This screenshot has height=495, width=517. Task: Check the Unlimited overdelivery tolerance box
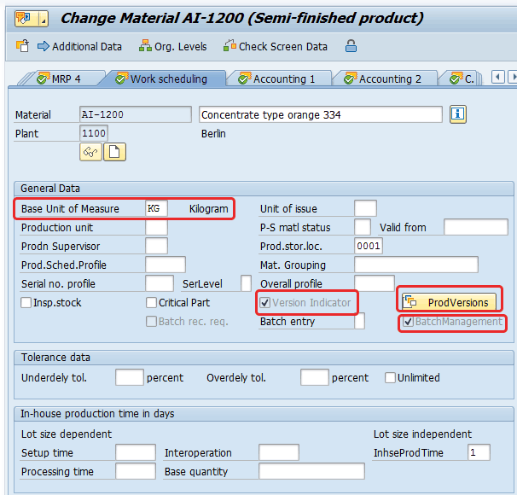(390, 378)
